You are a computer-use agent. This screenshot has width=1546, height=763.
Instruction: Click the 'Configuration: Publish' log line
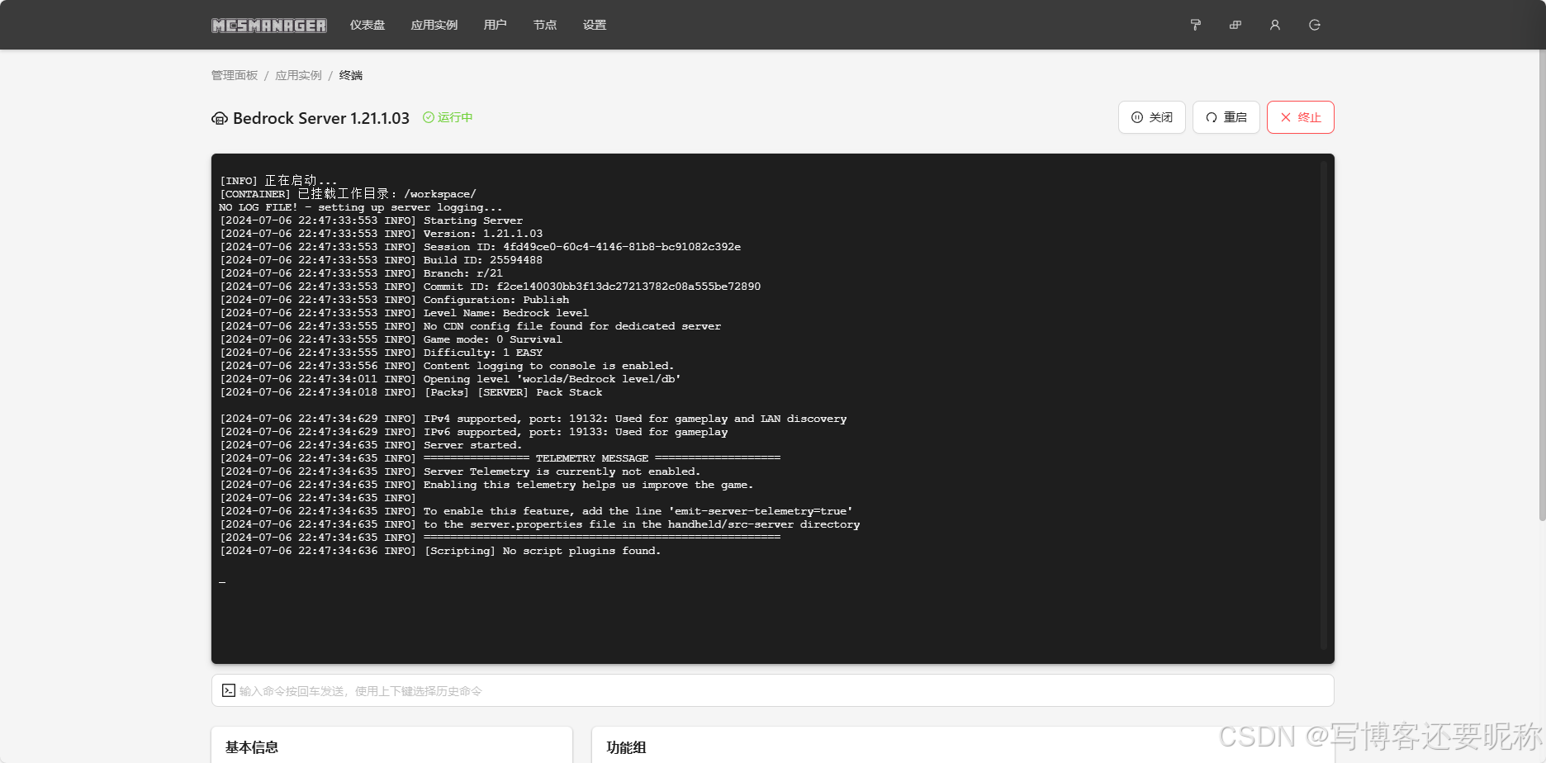click(x=394, y=300)
